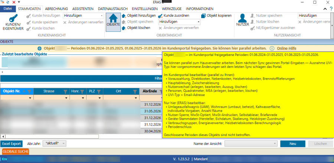
Task: Open the Name der Ansicht combo box
Action: click(x=251, y=144)
